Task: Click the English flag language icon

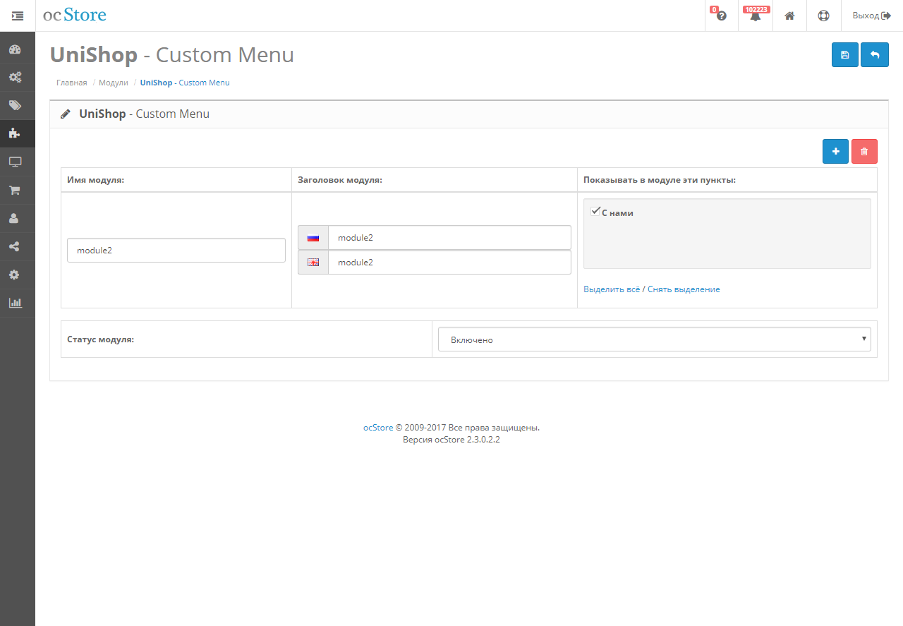Action: (313, 263)
